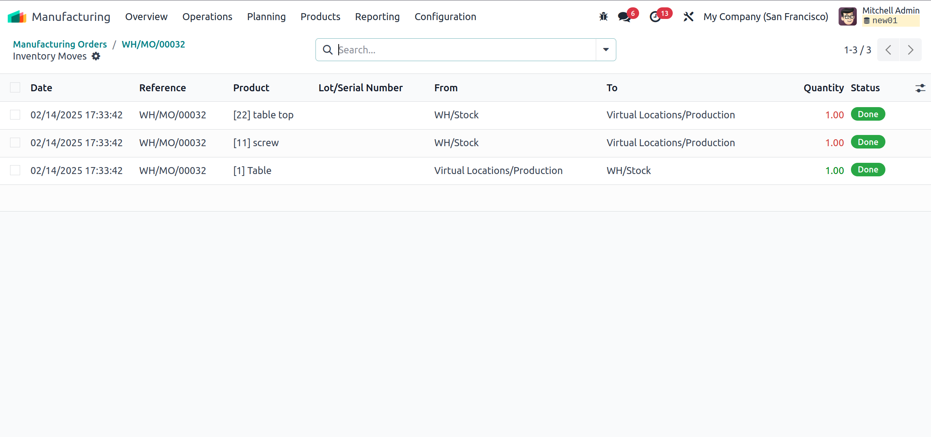Check the screw row checkbox
Image resolution: width=931 pixels, height=437 pixels.
tap(15, 143)
